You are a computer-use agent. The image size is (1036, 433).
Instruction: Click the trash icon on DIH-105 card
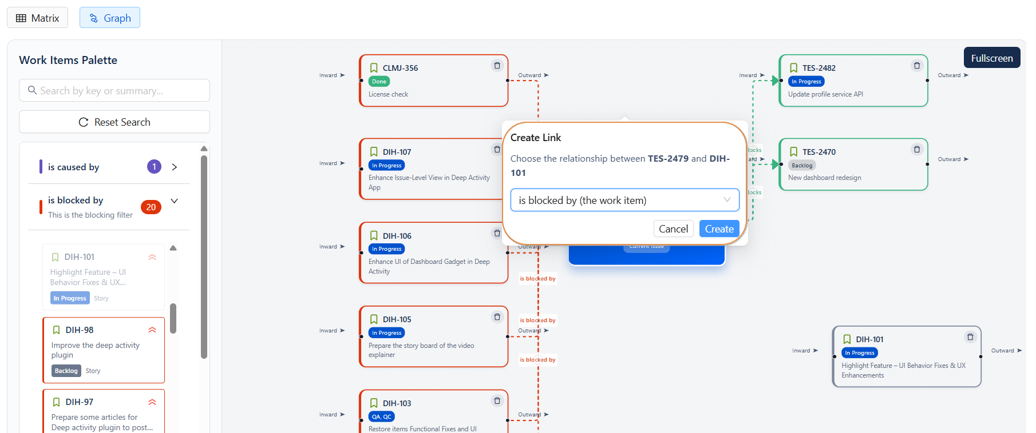(x=497, y=317)
